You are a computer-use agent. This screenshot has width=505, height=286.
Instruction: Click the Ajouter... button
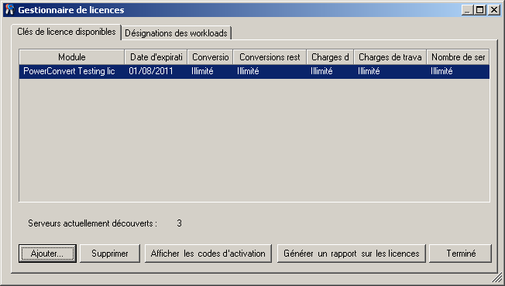pyautogui.click(x=47, y=254)
